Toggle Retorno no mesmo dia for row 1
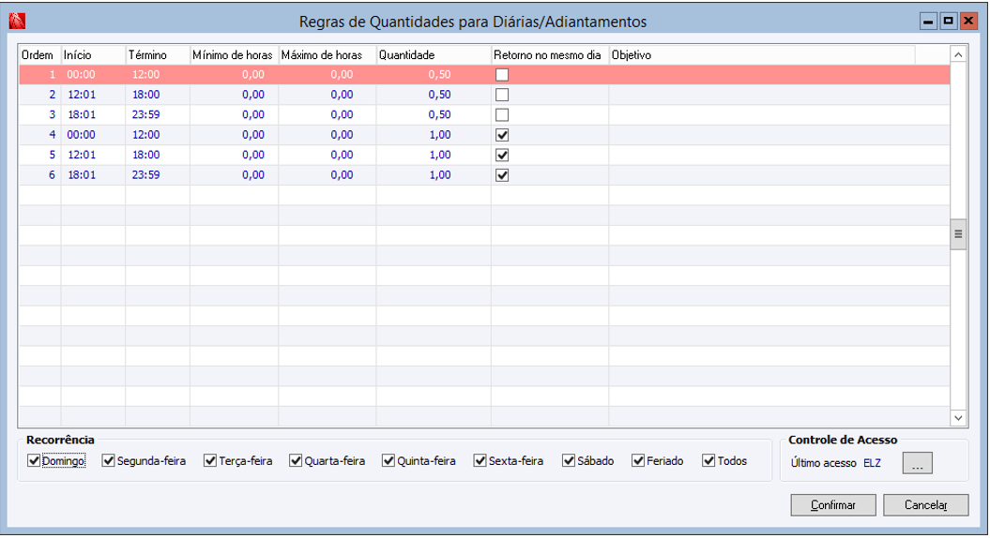 (x=502, y=74)
